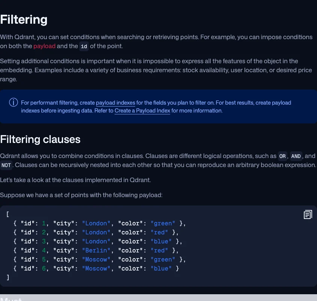Image resolution: width=317 pixels, height=301 pixels.
Task: Click the closing bracket of the JSON array
Action: pyautogui.click(x=8, y=278)
